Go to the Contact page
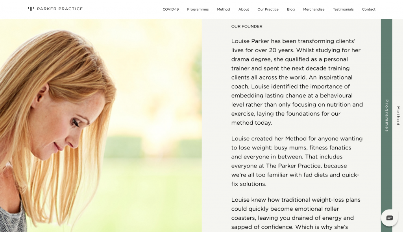 click(x=368, y=9)
